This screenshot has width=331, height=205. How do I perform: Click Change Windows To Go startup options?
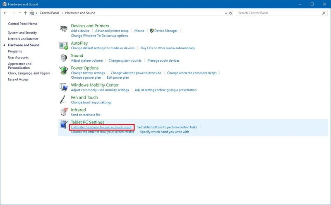coord(99,36)
